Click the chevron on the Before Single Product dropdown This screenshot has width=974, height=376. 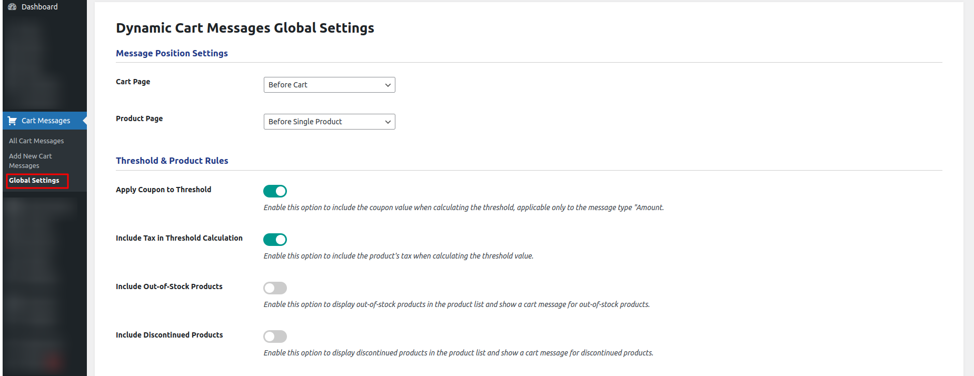click(387, 122)
